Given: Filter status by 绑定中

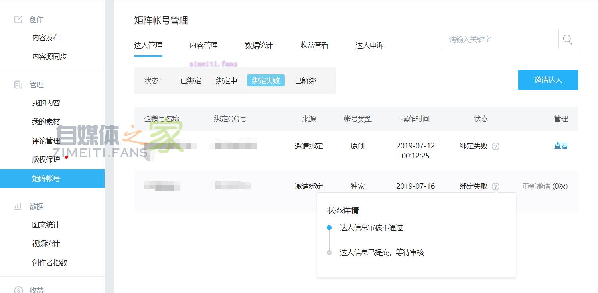Looking at the screenshot, I should [x=227, y=81].
